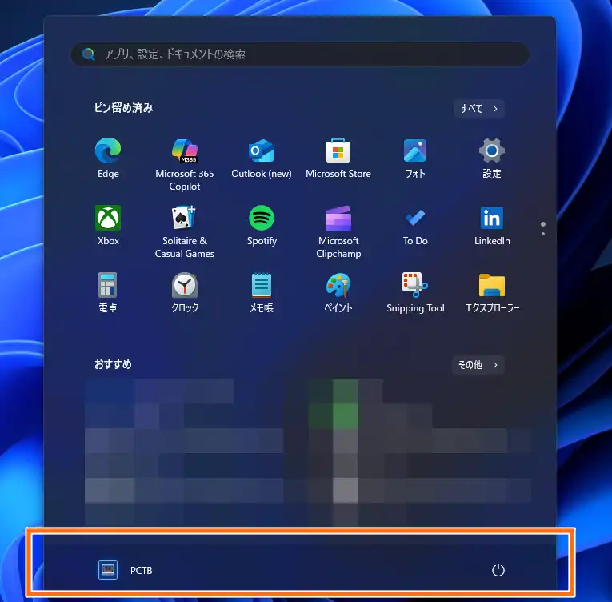Open the 電卓 calculator app
Image resolution: width=612 pixels, height=602 pixels.
pos(108,293)
